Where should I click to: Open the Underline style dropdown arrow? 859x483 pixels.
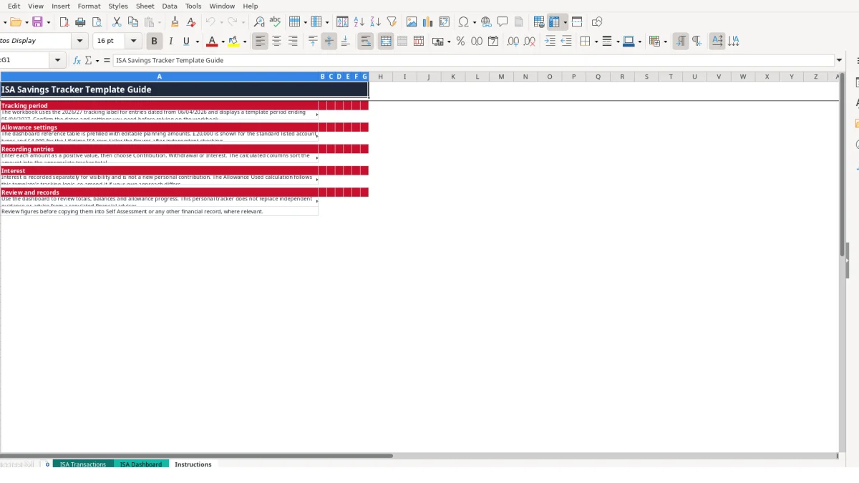pos(197,42)
